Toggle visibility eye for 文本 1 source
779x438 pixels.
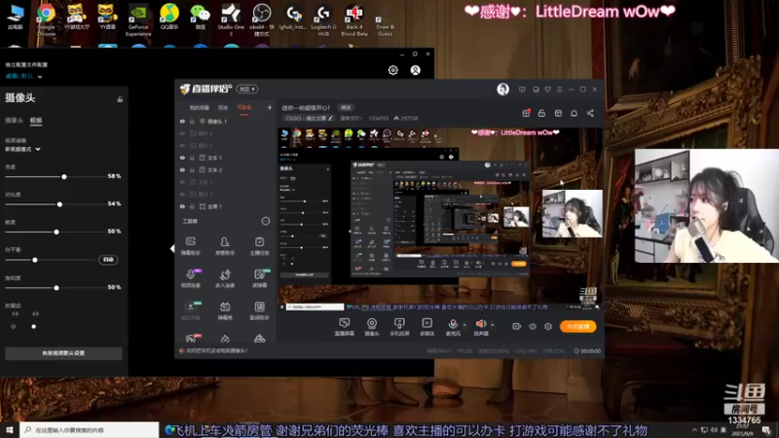(x=182, y=158)
